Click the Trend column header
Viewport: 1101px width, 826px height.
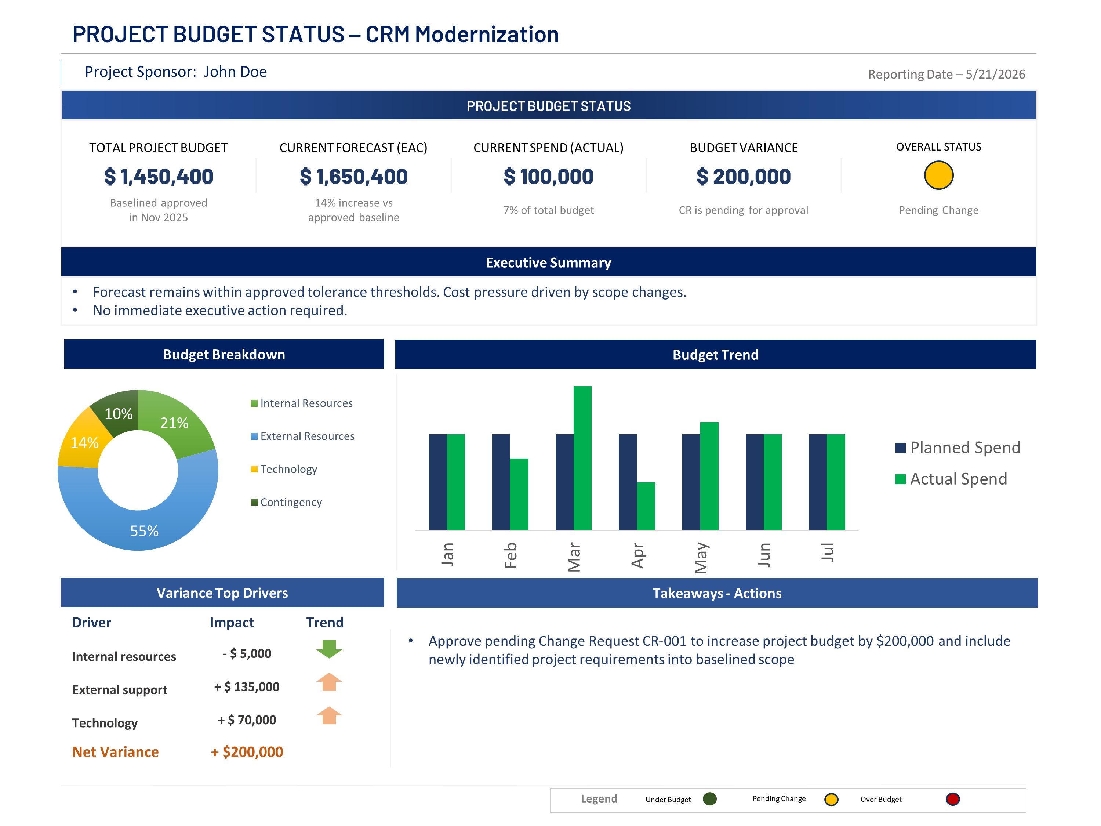(325, 622)
